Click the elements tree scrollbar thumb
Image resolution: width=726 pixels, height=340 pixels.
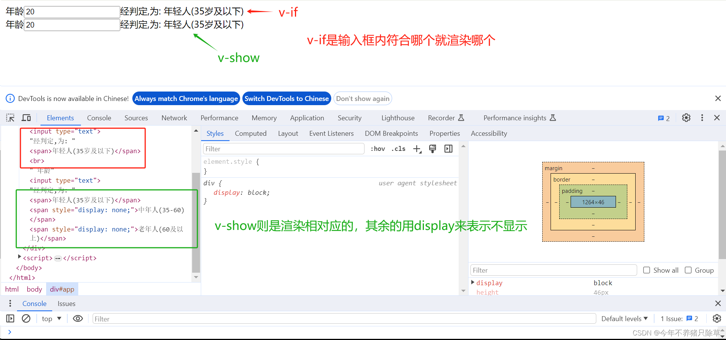(x=196, y=222)
